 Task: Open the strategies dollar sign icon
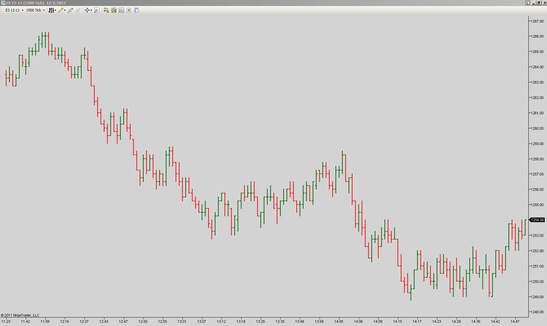[x=129, y=10]
